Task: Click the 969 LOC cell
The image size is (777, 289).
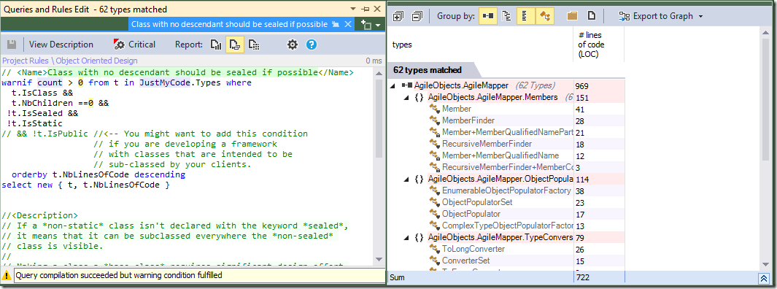Action: click(x=598, y=86)
